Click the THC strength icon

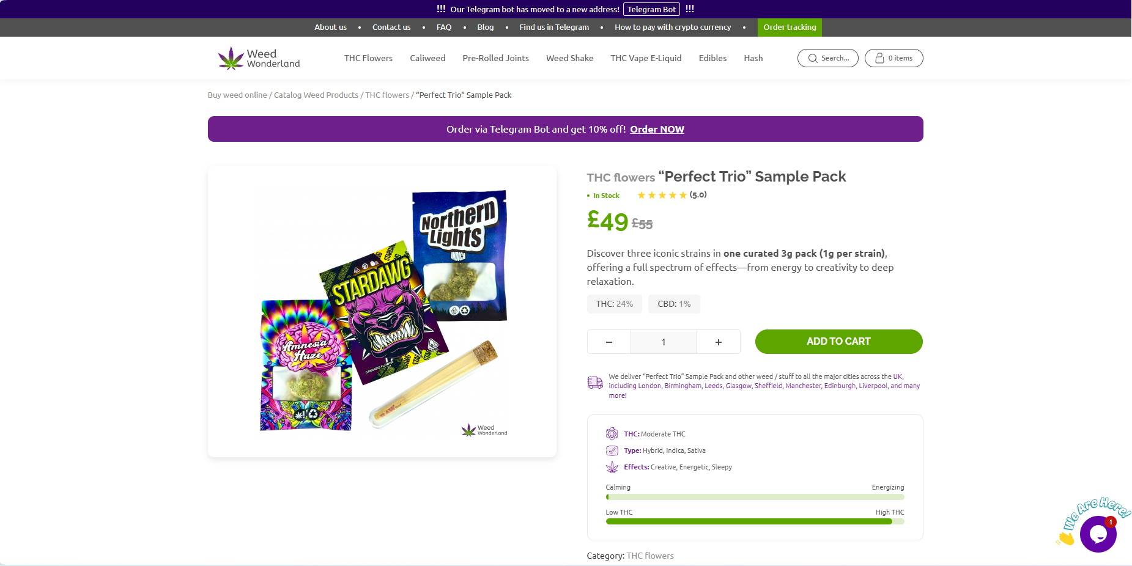point(612,434)
